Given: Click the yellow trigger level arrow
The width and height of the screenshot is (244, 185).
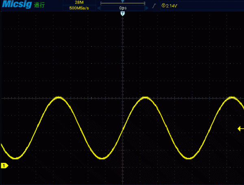Looking at the screenshot, I should 241,129.
